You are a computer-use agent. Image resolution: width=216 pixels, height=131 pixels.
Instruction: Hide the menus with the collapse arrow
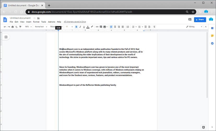click(206, 27)
